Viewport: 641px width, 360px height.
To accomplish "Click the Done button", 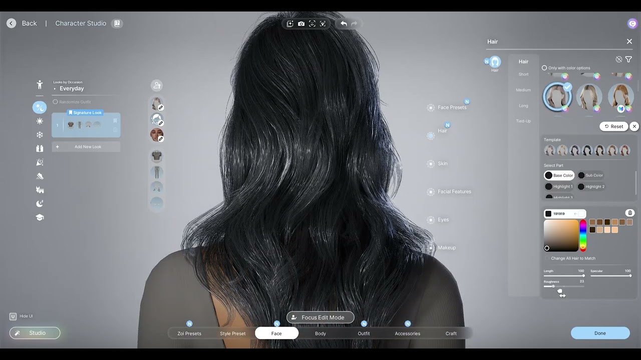I will click(x=600, y=333).
